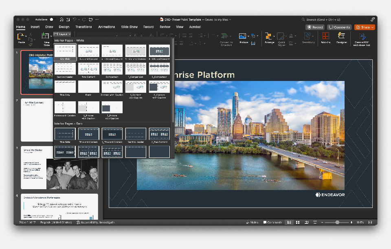Click the Record button near Comments

coord(315,27)
